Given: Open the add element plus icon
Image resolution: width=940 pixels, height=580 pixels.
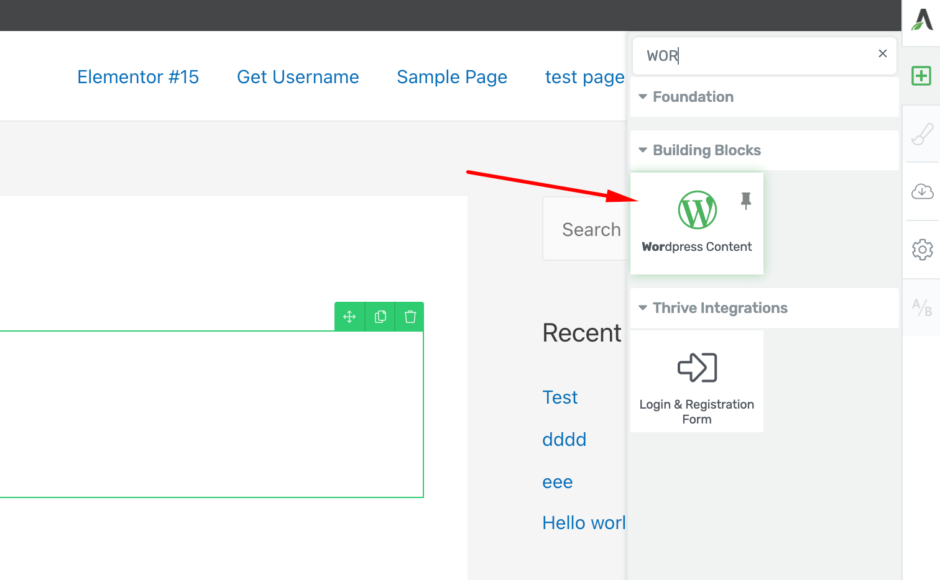Looking at the screenshot, I should 921,76.
